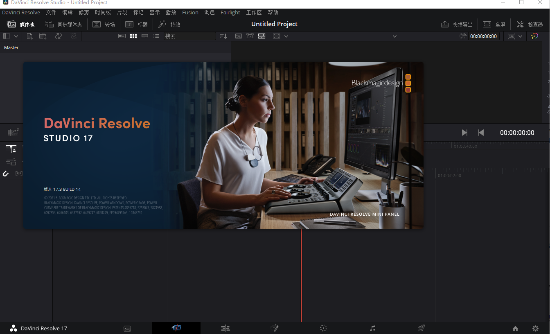Open the 同步媒体夹 sync bin
The width and height of the screenshot is (550, 334).
pyautogui.click(x=63, y=25)
